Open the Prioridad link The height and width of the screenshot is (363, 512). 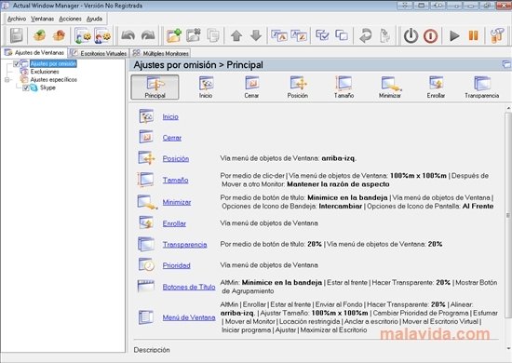point(176,265)
